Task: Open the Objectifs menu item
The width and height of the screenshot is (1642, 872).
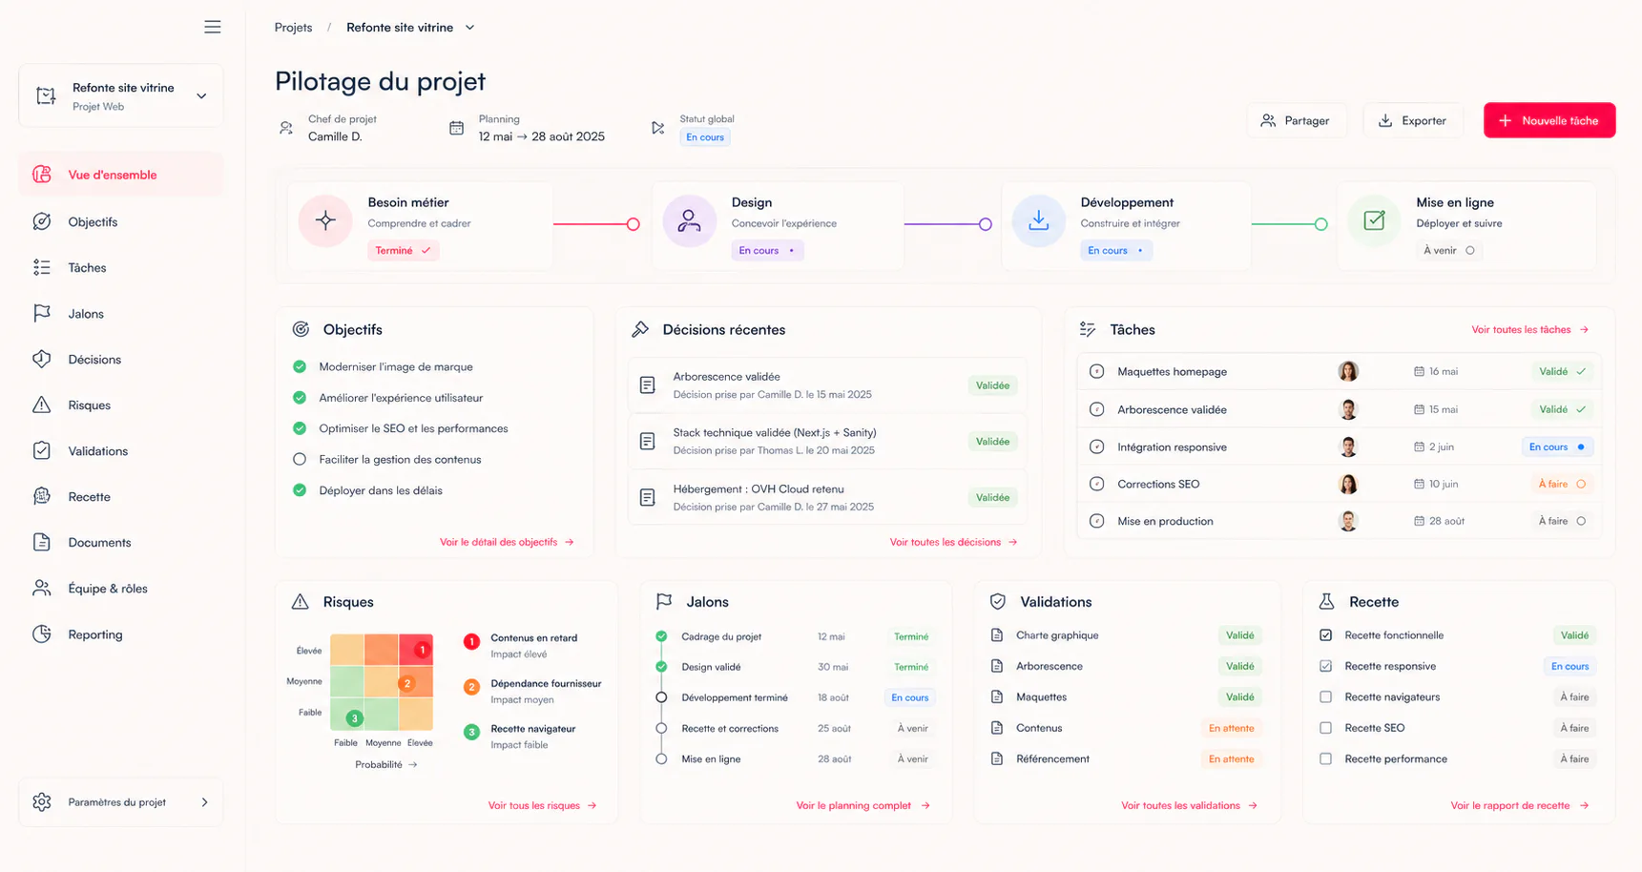Action: 121,221
